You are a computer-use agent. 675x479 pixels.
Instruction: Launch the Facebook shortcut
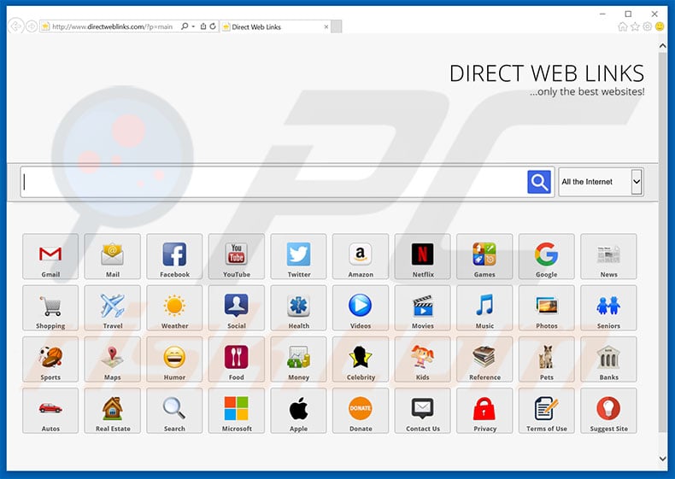(x=174, y=256)
